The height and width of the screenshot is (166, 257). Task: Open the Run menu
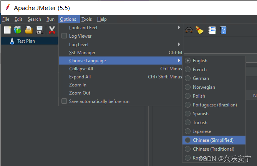[x=50, y=19]
